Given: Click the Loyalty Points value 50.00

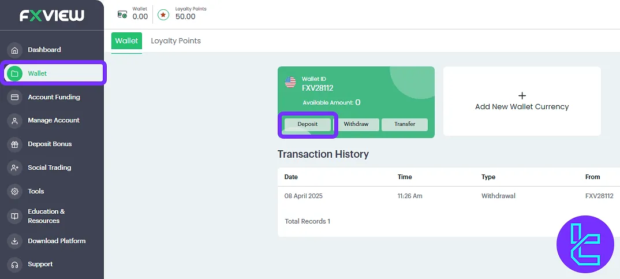Looking at the screenshot, I should pyautogui.click(x=185, y=17).
